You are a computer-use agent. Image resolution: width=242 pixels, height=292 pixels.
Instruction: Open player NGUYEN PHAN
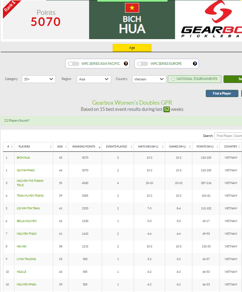26,284
